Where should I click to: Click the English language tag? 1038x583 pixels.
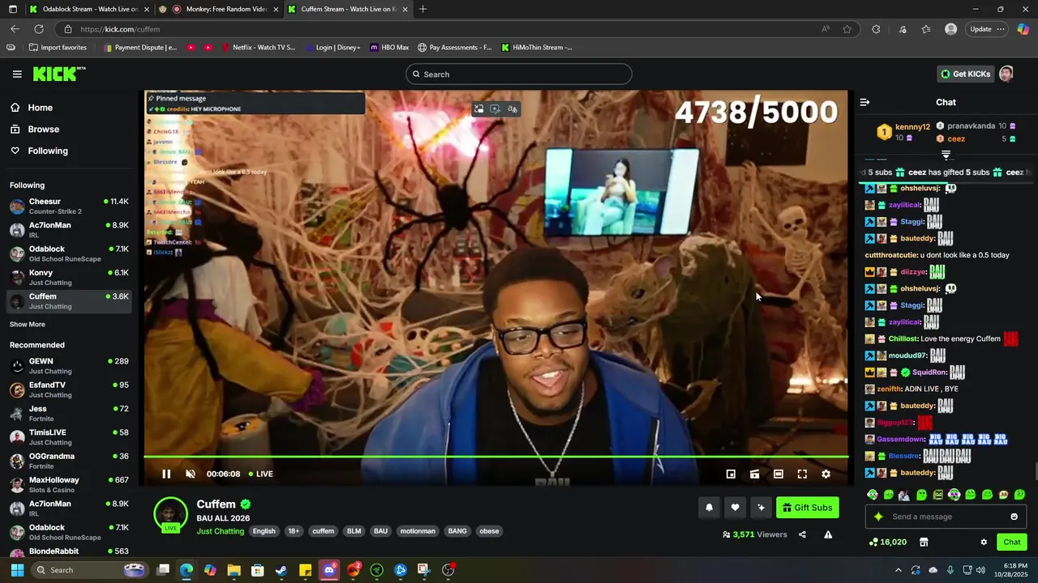[264, 531]
